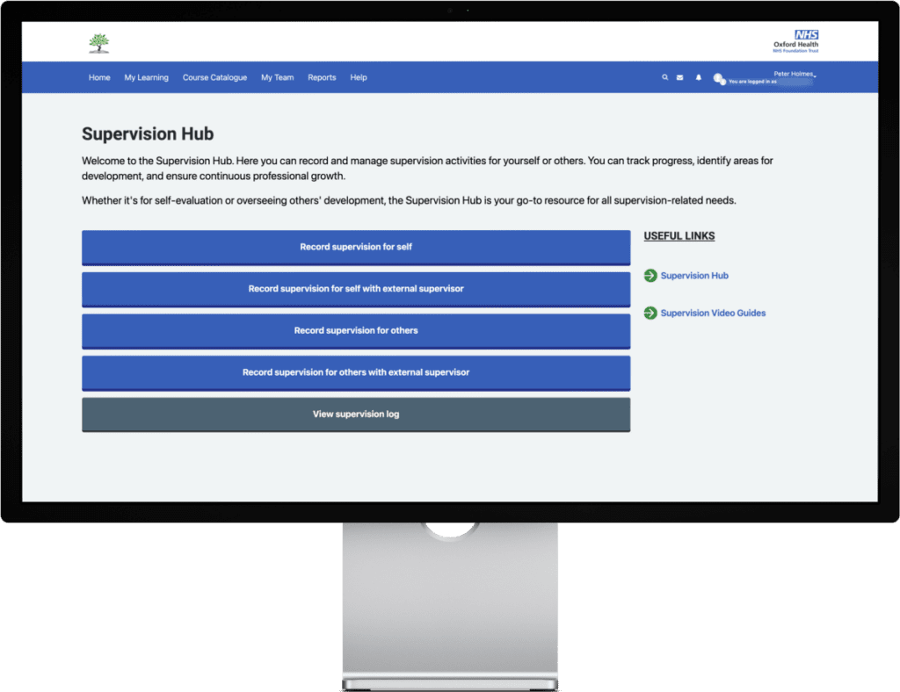Click the green arrow beside Supervision Video Guides

(650, 313)
